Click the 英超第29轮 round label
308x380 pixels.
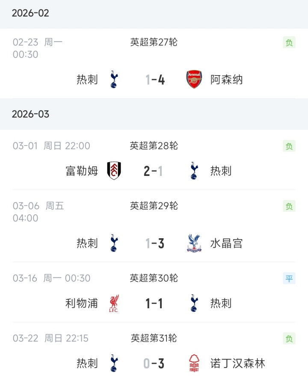154,206
